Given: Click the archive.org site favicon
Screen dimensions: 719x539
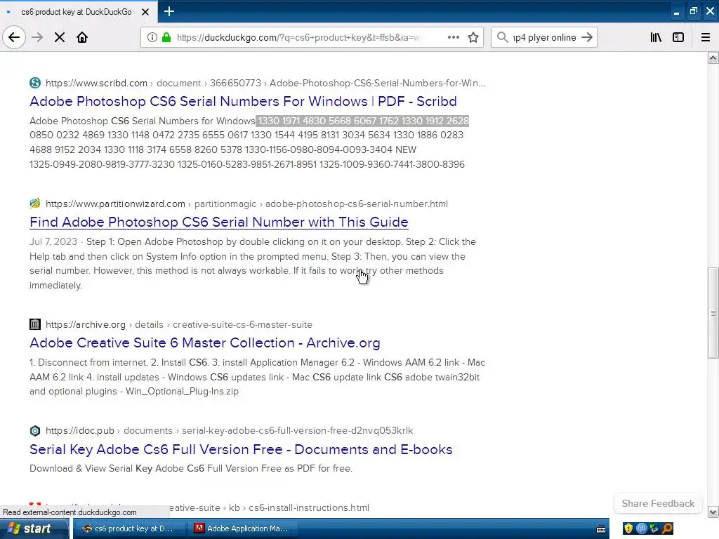Looking at the screenshot, I should tap(35, 324).
